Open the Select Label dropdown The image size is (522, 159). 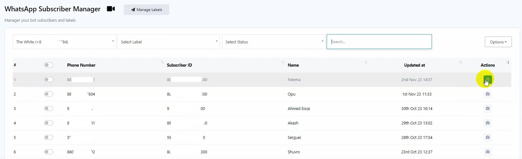169,42
